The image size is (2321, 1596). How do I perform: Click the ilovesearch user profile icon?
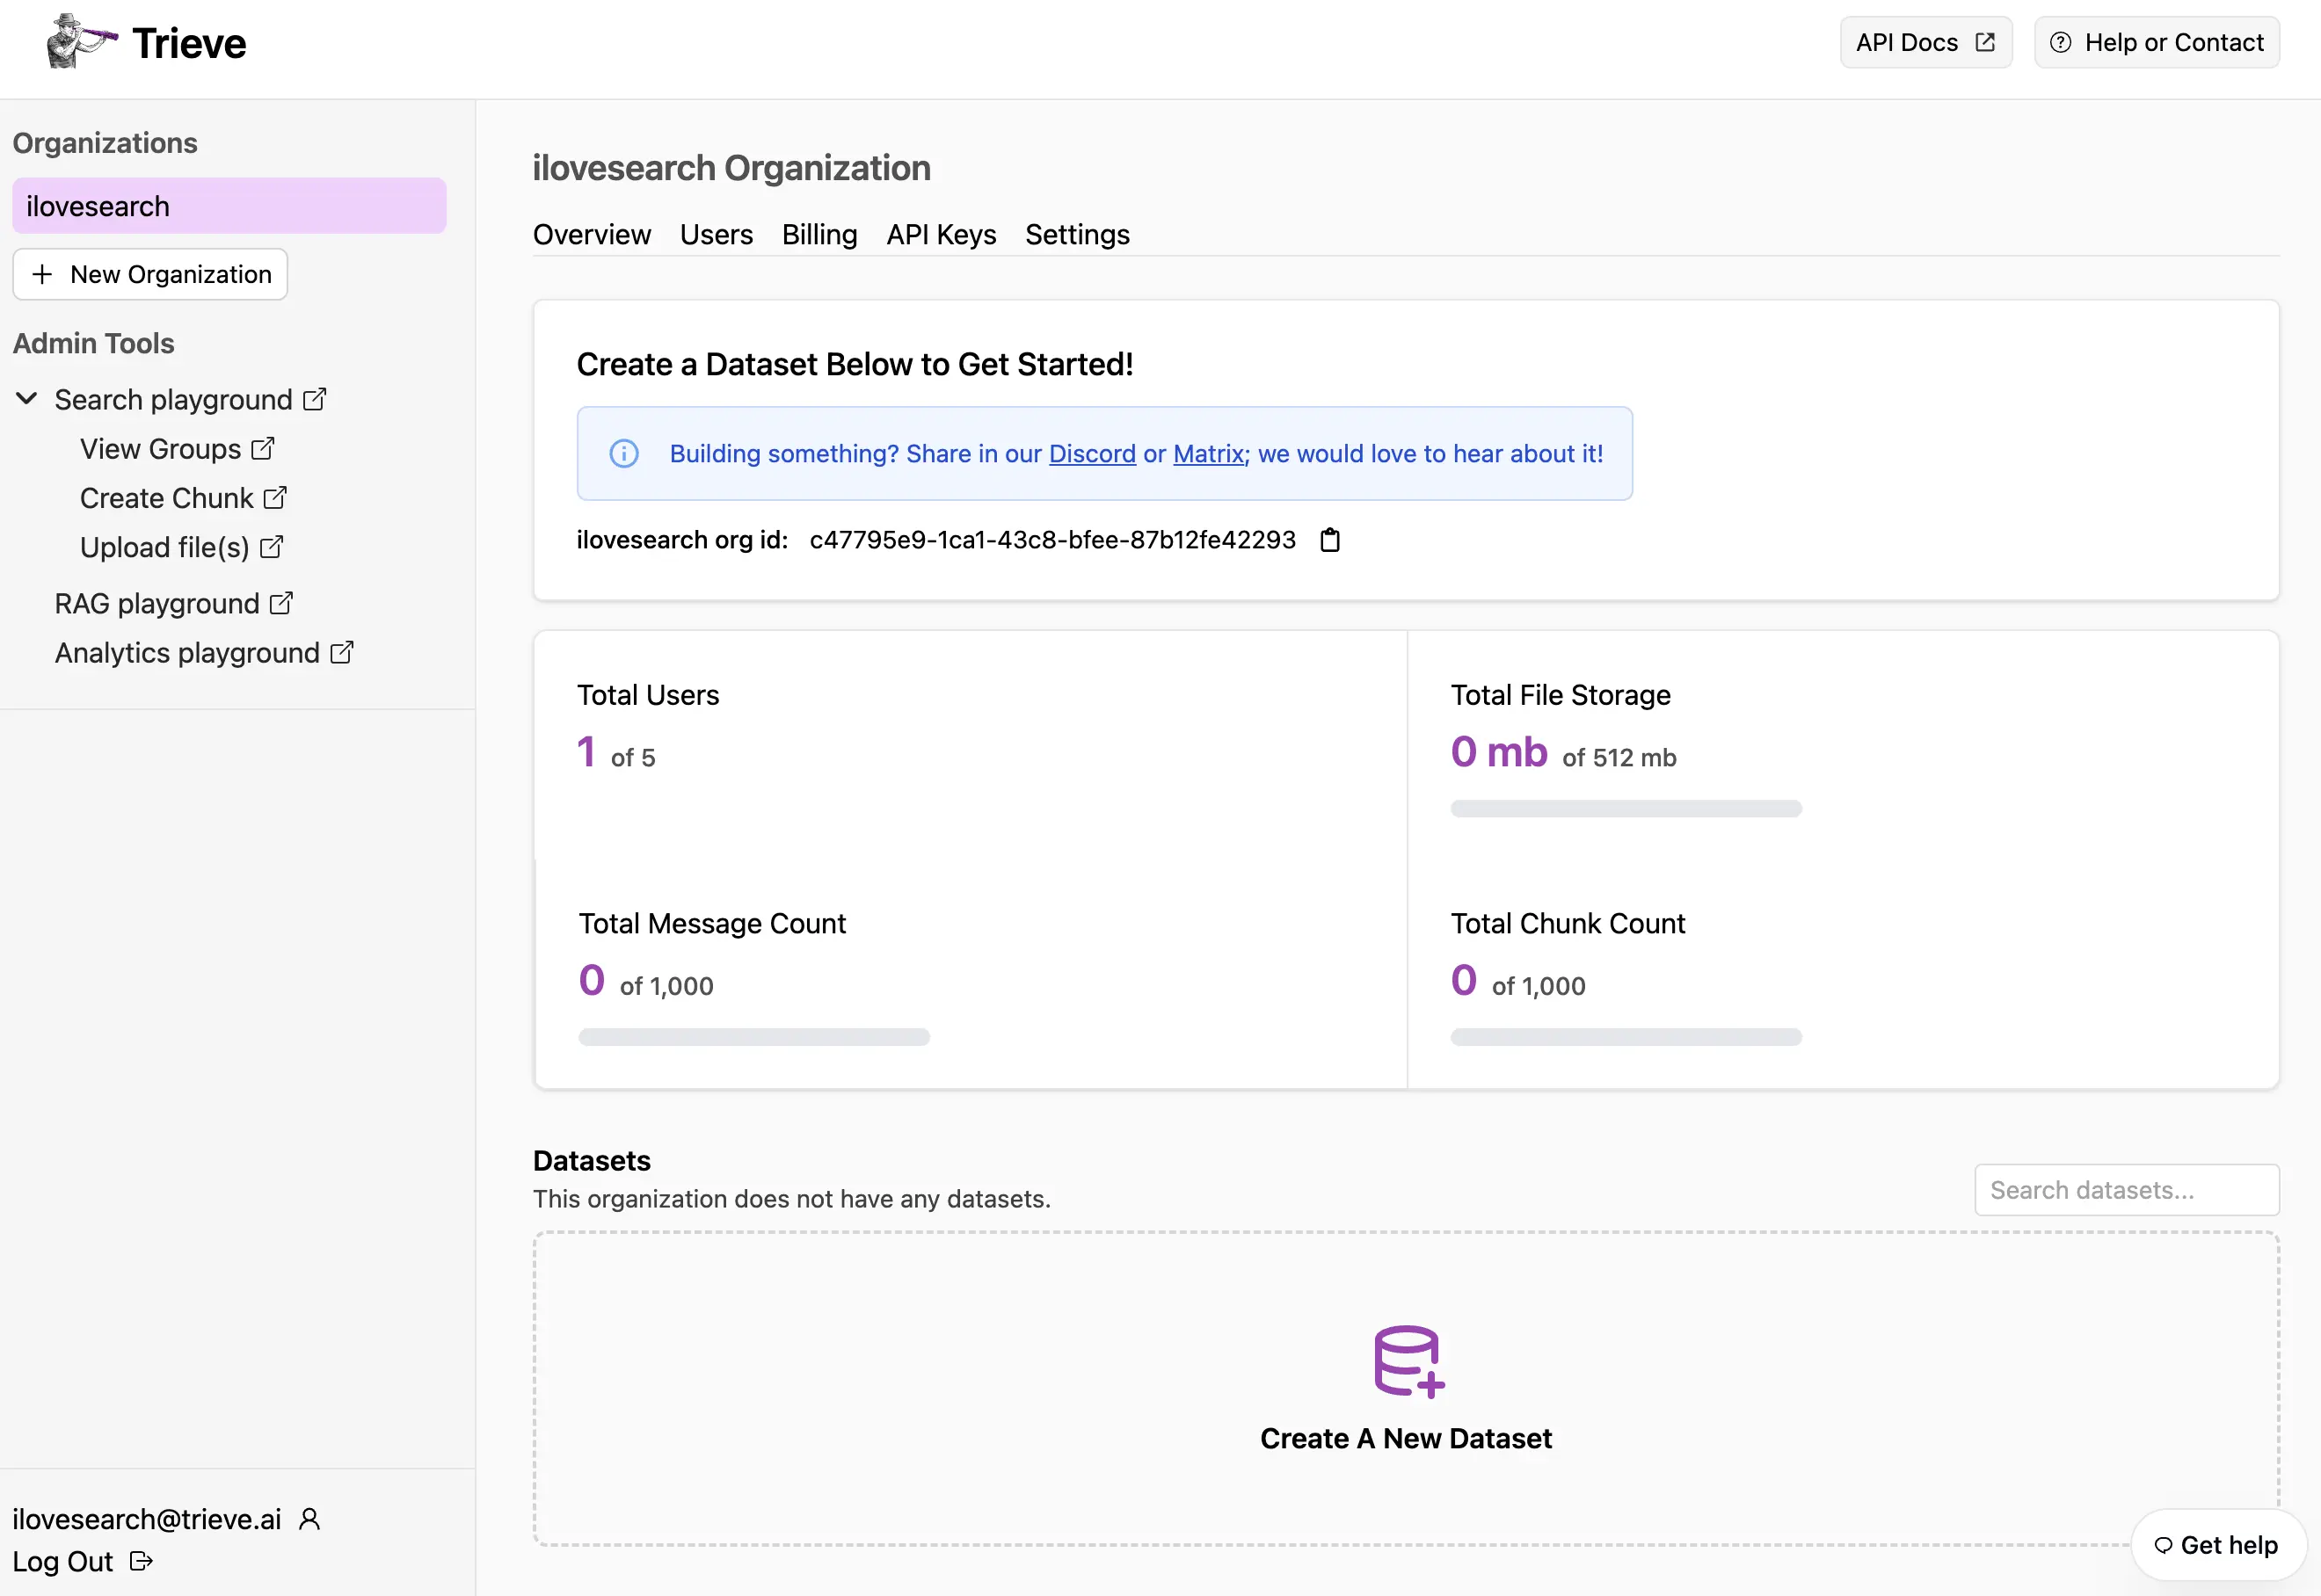(x=310, y=1519)
